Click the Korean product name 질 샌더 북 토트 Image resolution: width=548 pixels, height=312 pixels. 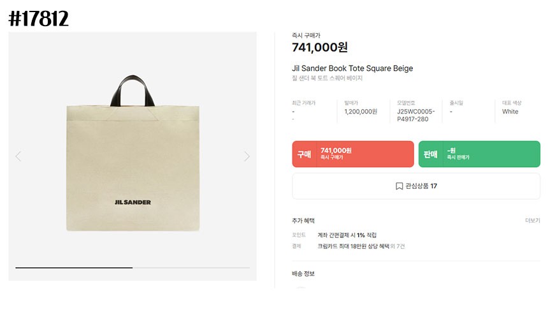tap(327, 78)
